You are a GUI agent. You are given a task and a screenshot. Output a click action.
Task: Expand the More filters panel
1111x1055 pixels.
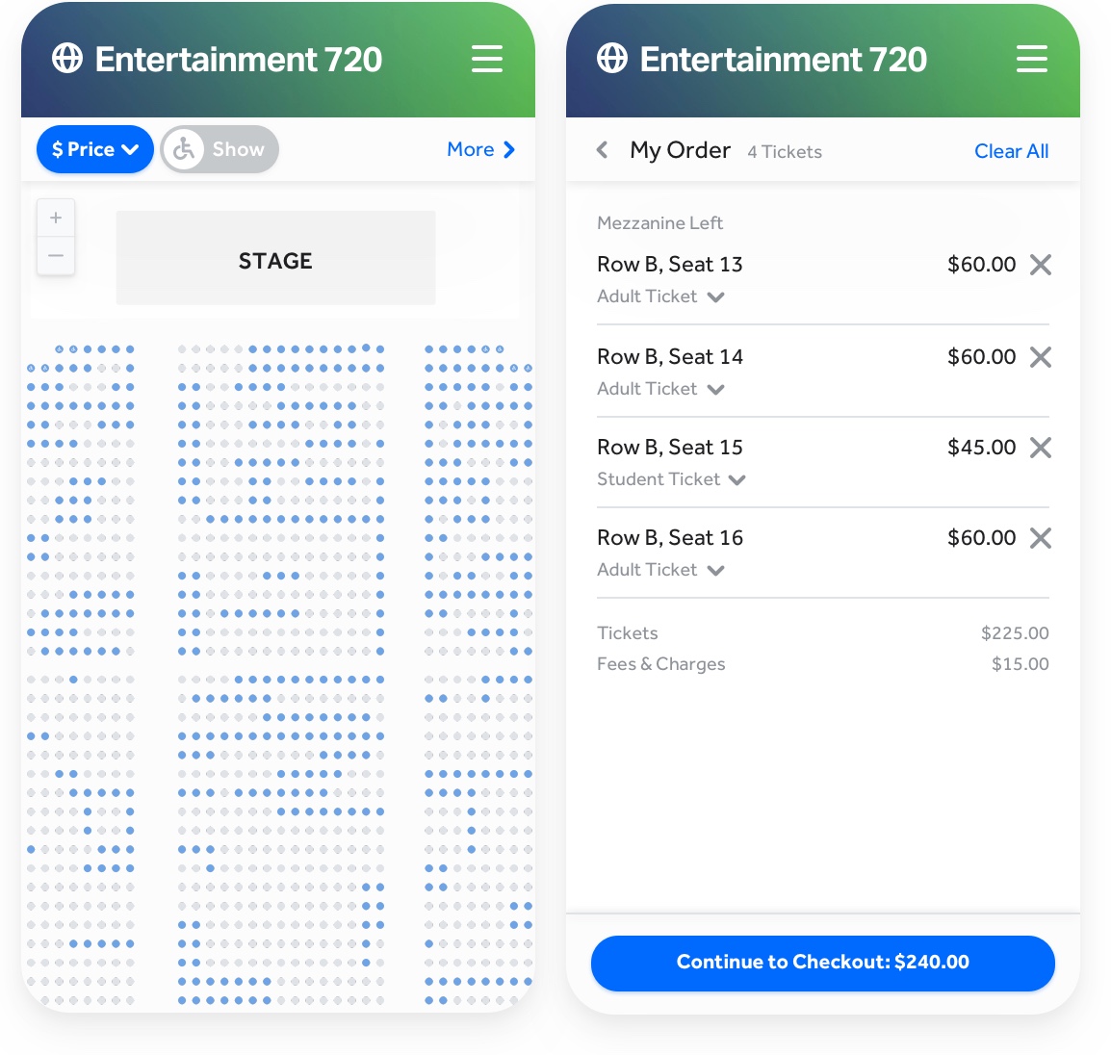(480, 149)
